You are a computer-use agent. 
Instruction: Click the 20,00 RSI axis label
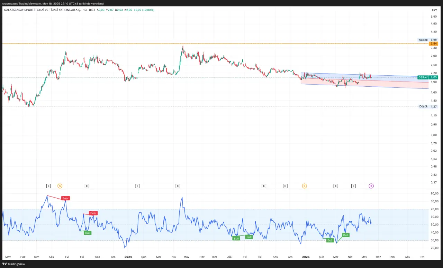[x=434, y=248]
